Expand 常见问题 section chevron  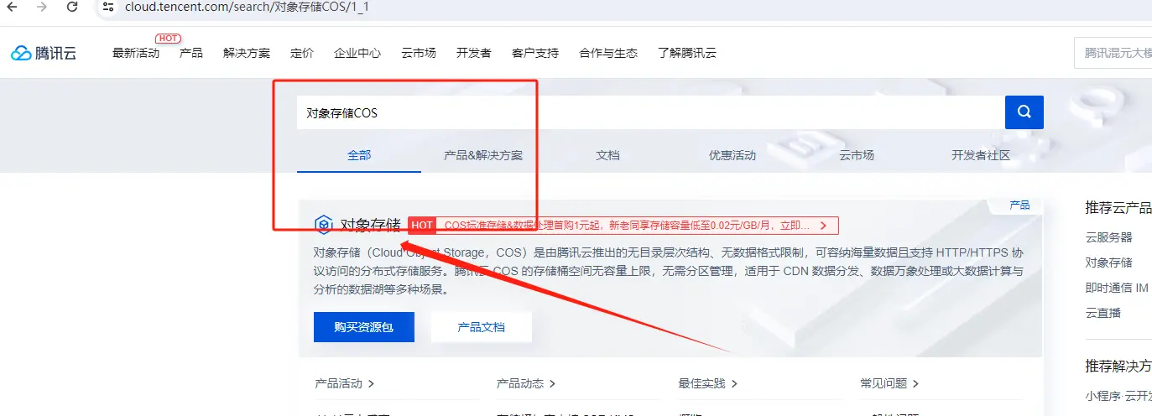point(916,384)
